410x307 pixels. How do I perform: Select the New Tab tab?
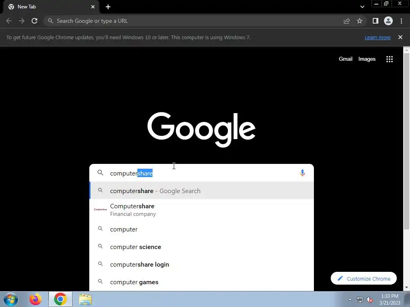click(51, 7)
